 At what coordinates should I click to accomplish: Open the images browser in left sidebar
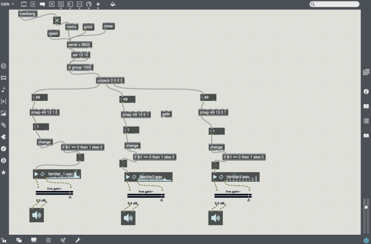coord(4,113)
